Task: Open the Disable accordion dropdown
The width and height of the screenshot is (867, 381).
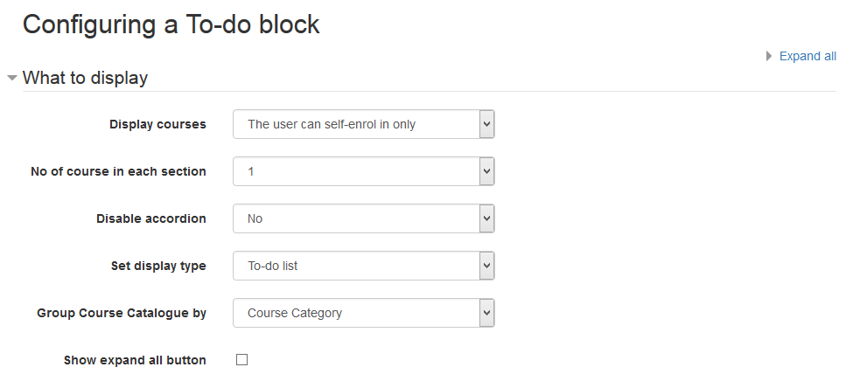Action: (356, 218)
